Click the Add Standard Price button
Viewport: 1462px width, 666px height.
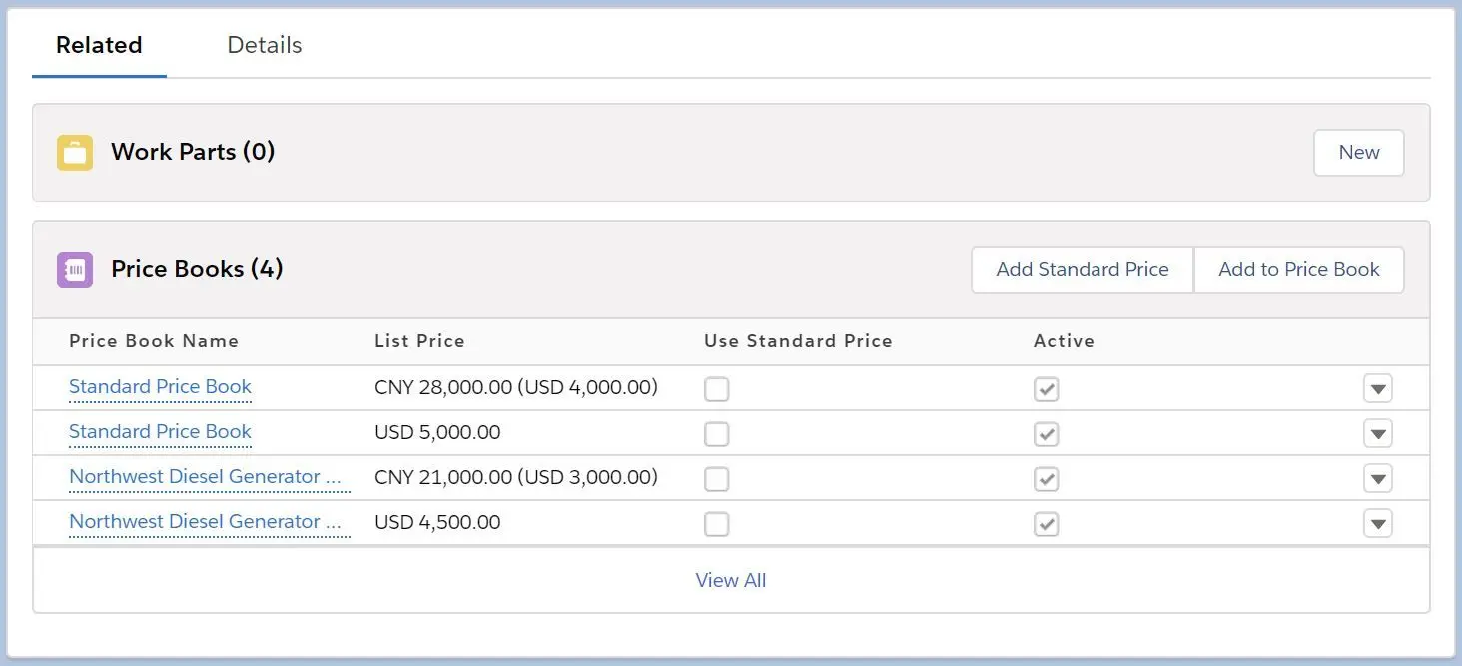[1083, 270]
